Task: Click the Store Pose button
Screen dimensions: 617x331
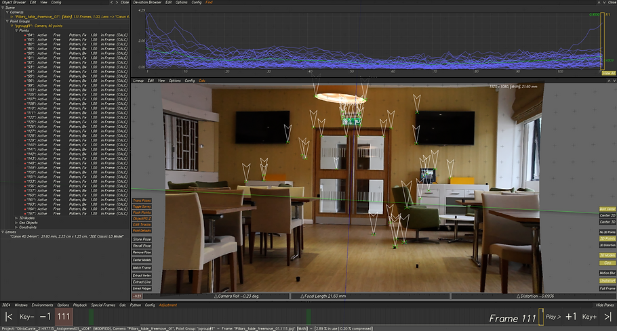Action: (142, 239)
